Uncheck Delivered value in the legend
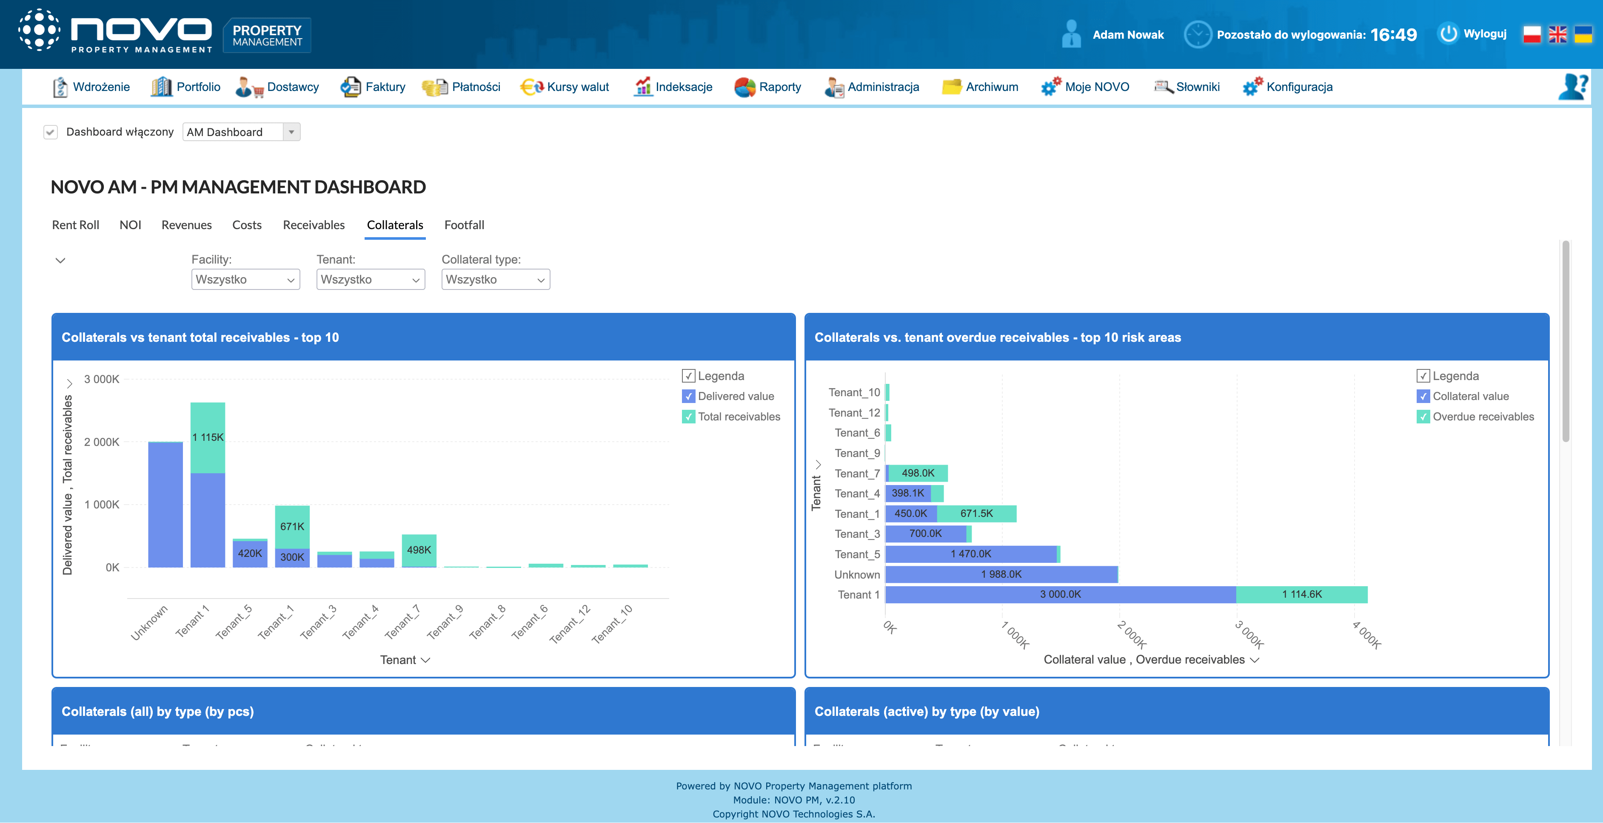Viewport: 1603px width, 823px height. tap(688, 397)
